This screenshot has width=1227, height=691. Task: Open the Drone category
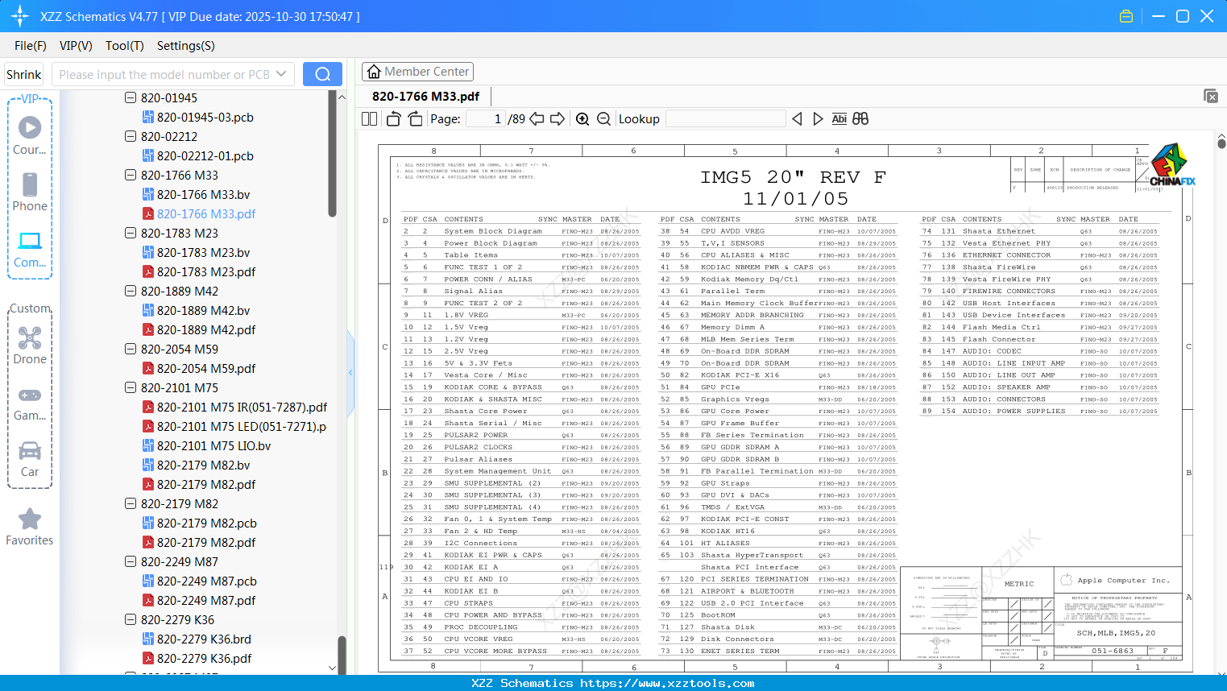click(30, 337)
